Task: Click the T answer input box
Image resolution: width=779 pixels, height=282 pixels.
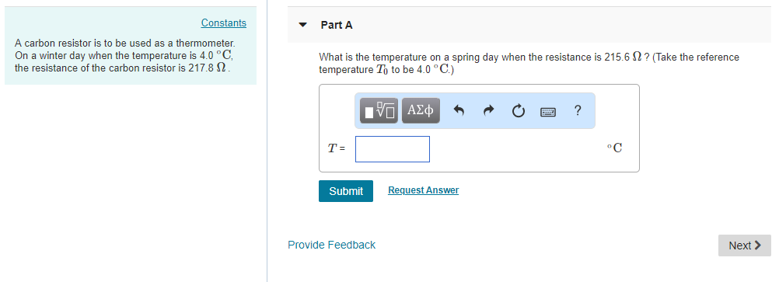Action: 393,149
